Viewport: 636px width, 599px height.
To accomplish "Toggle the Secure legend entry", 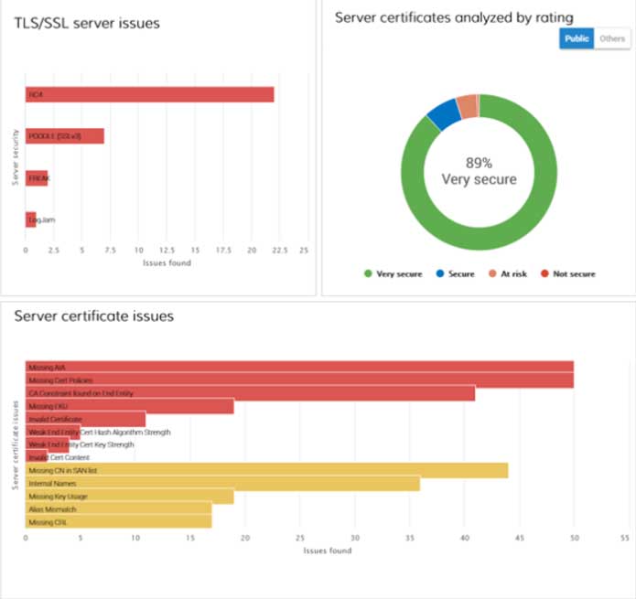I will 455,274.
